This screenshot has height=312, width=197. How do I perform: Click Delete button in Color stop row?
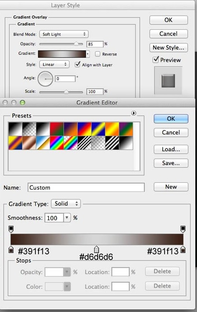[162, 286]
